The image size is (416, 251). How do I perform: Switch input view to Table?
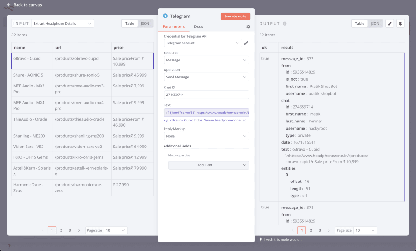point(130,23)
